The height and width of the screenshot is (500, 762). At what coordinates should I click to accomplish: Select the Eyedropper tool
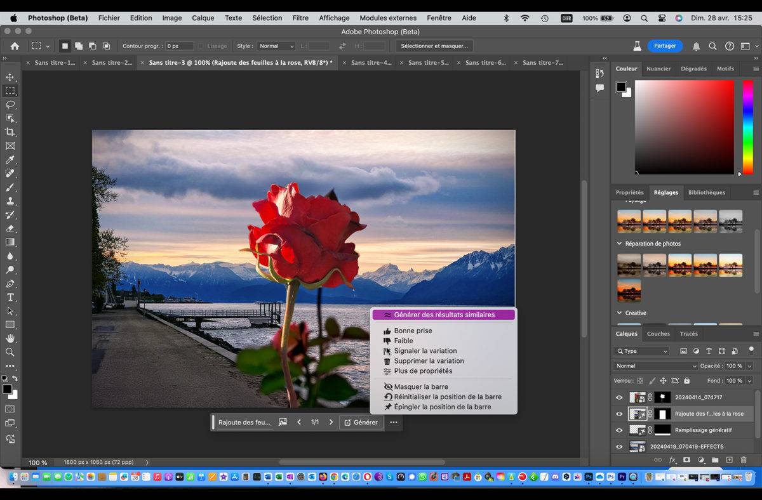pyautogui.click(x=10, y=159)
